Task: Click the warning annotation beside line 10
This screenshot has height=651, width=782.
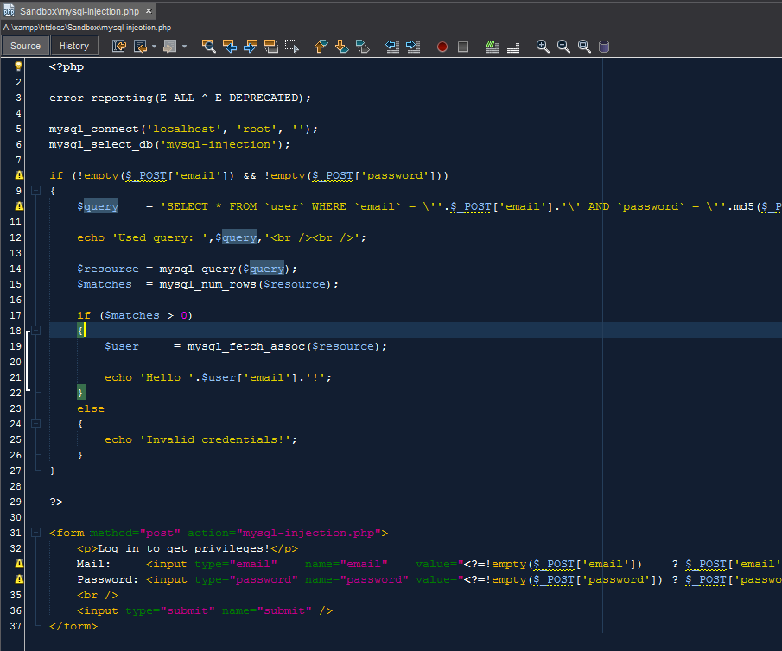Action: click(x=17, y=206)
